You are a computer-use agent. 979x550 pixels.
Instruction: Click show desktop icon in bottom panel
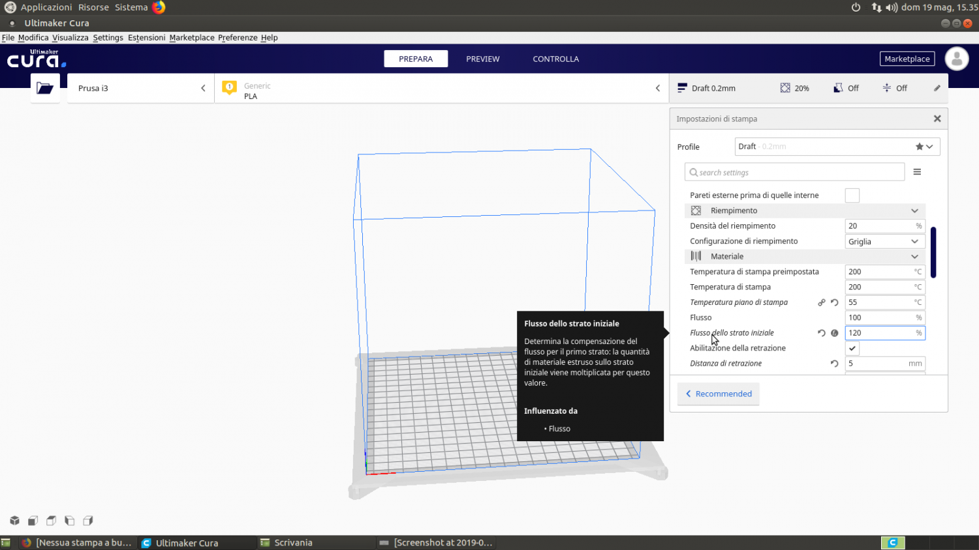pyautogui.click(x=5, y=542)
